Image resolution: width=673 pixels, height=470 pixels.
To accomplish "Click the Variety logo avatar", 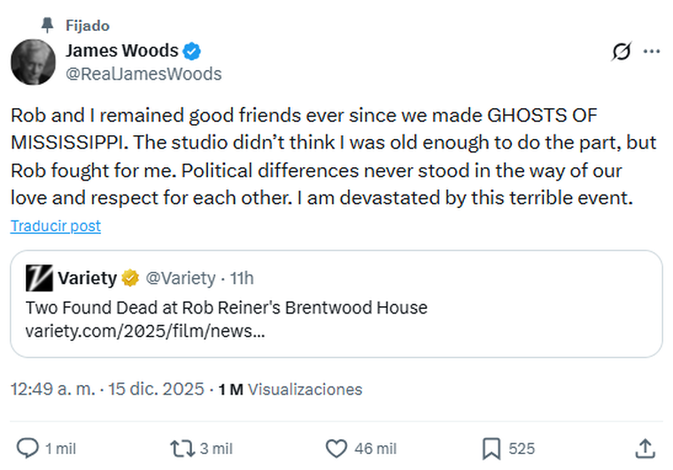I will click(40, 278).
